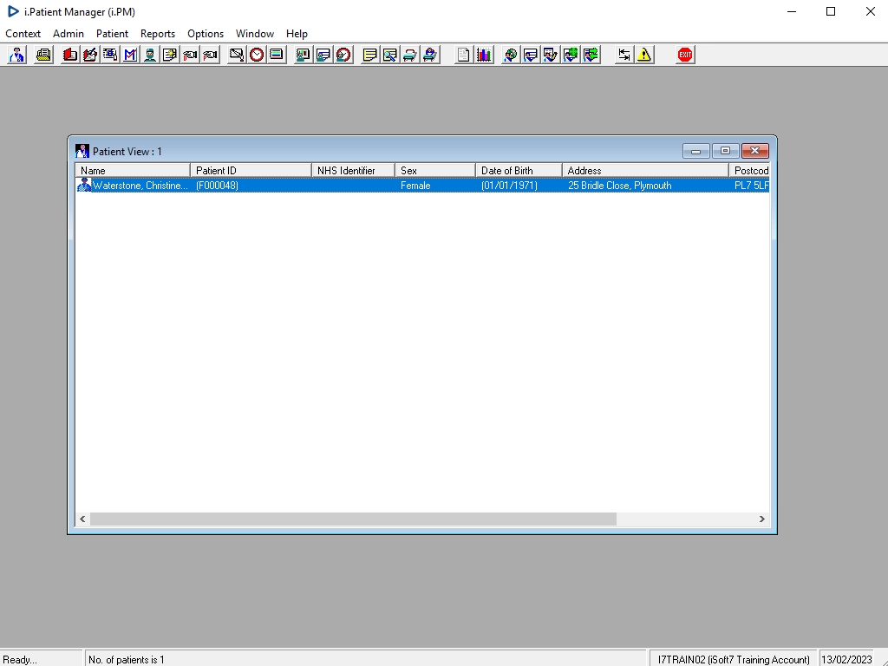Viewport: 888px width, 666px height.
Task: Sort by Date of Birth column header
Action: point(519,171)
